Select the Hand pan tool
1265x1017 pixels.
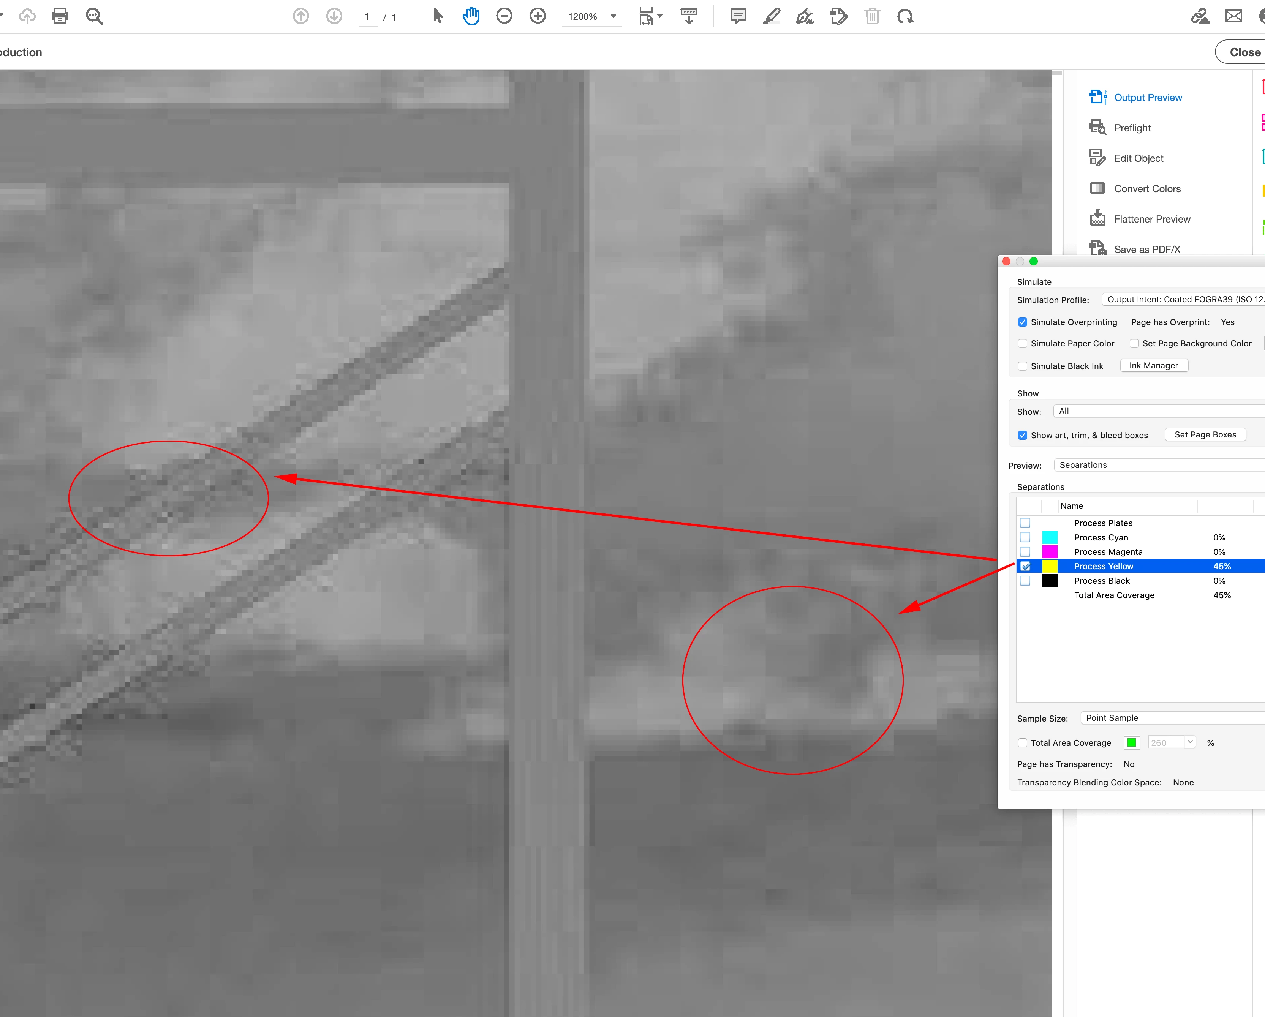pos(471,16)
